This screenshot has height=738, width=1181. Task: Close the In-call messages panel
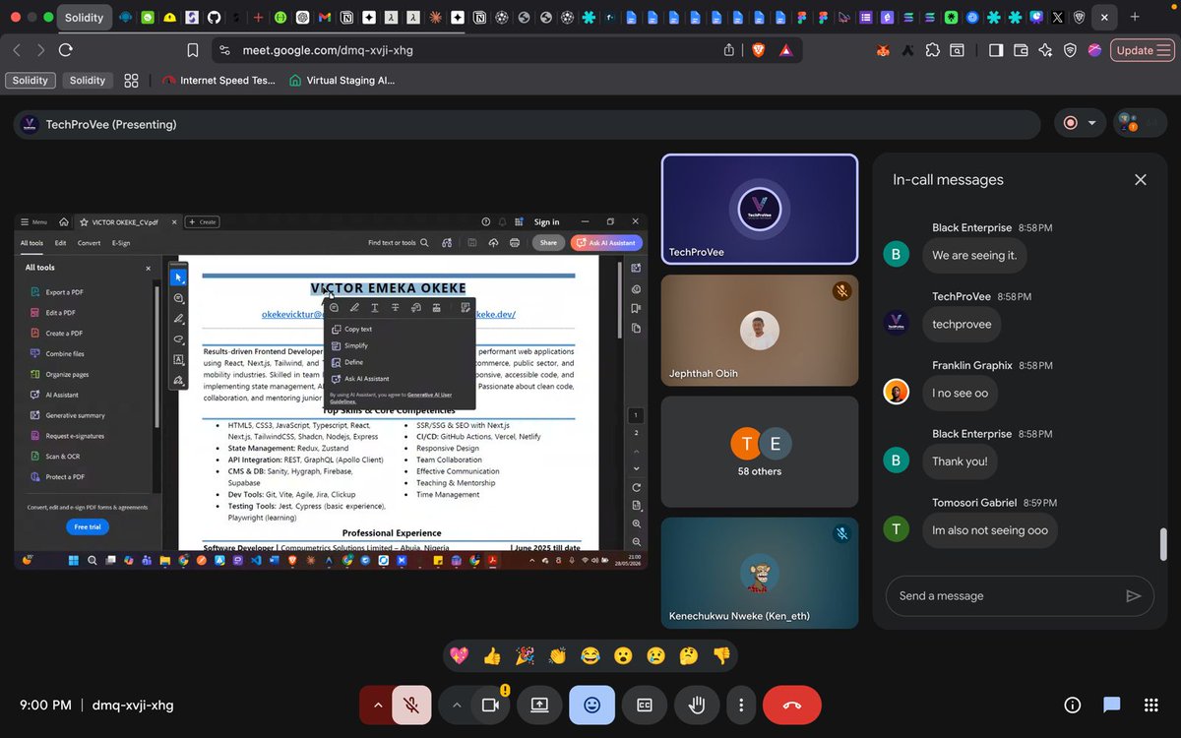coord(1141,180)
